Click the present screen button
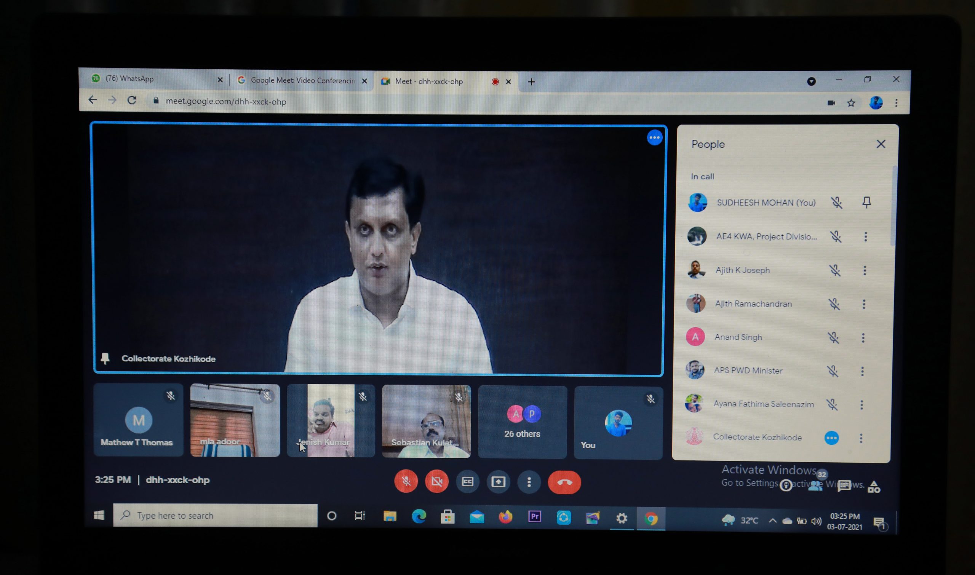975x575 pixels. [x=498, y=482]
